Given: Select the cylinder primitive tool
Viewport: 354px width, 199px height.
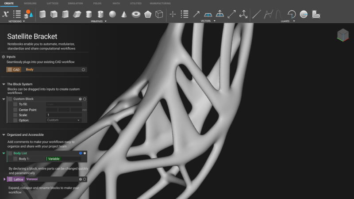Looking at the screenshot, I should pyautogui.click(x=89, y=15).
